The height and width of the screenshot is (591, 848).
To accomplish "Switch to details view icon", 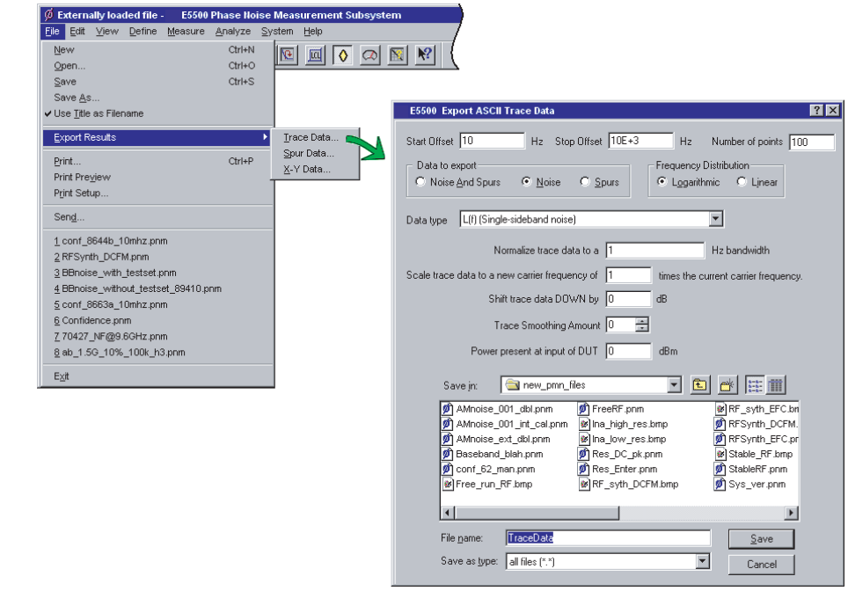I will click(x=776, y=385).
